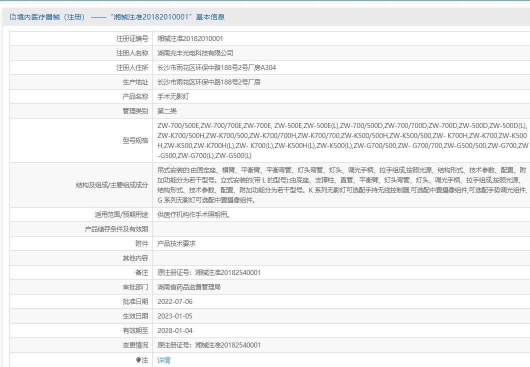This screenshot has width=530, height=367.
Task: Click the header title 境内医疗器械(注册) 基本信息
Action: pos(120,17)
